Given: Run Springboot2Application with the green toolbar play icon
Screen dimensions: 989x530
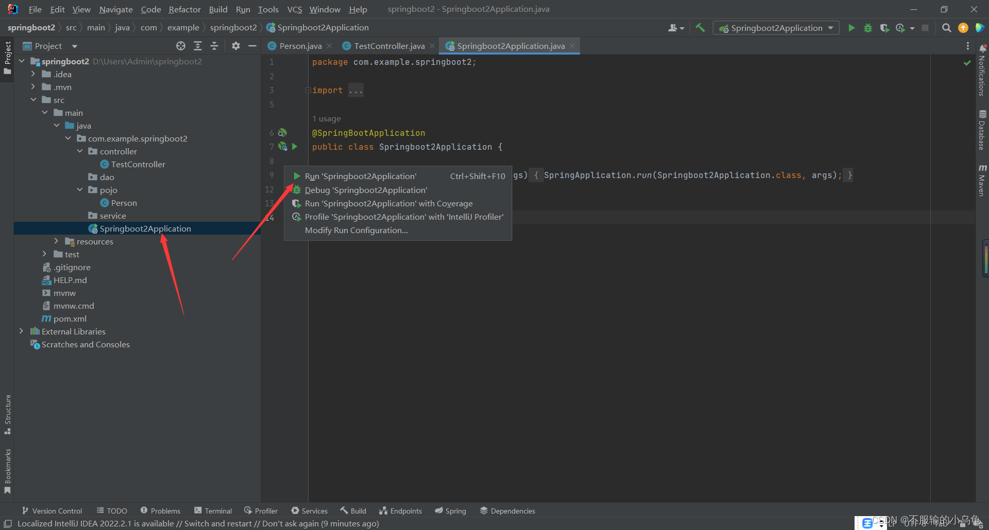Looking at the screenshot, I should [851, 28].
